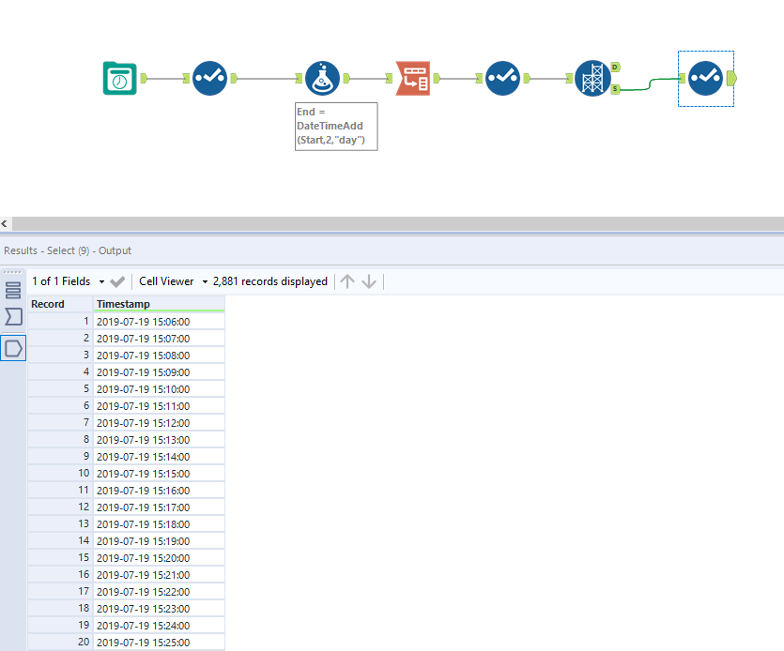Image resolution: width=784 pixels, height=651 pixels.
Task: Select cell '2019-07-19 15:13:00'
Action: (x=159, y=440)
